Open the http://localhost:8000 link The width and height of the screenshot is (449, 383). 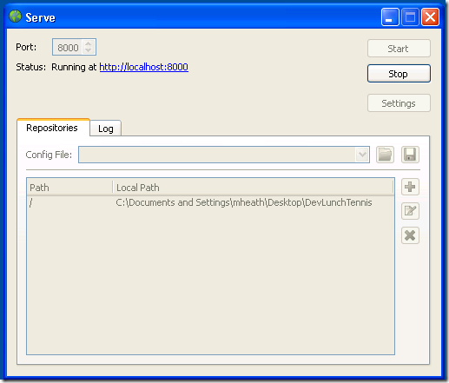coord(144,67)
